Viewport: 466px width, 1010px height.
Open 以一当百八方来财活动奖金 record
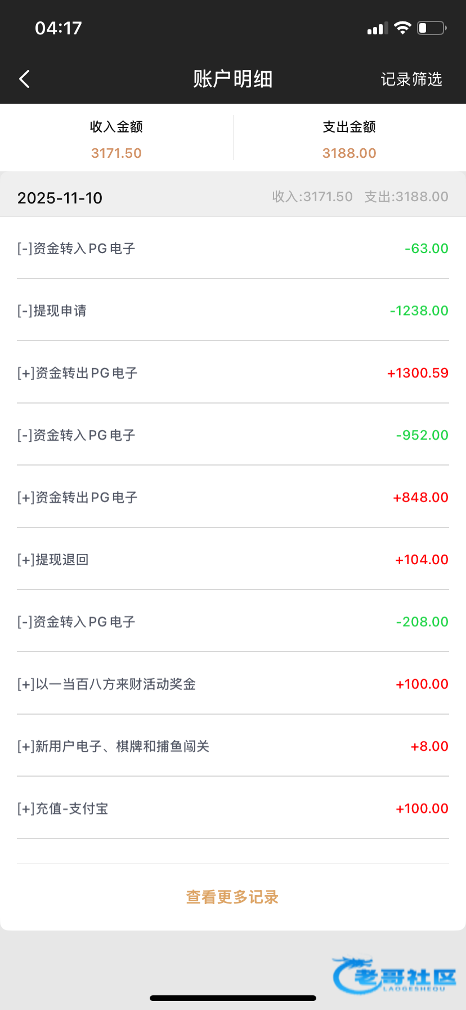point(232,684)
